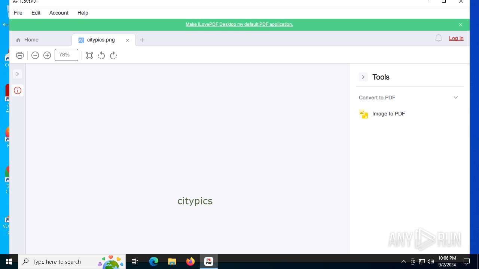The width and height of the screenshot is (479, 269).
Task: Make iLovePDF default PDF application link
Action: pos(239,24)
